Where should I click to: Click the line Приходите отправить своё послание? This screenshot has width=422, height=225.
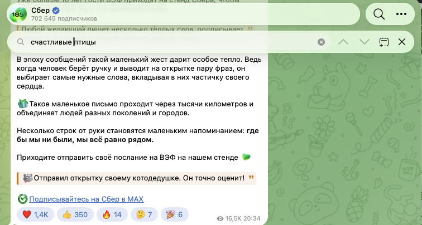click(127, 158)
